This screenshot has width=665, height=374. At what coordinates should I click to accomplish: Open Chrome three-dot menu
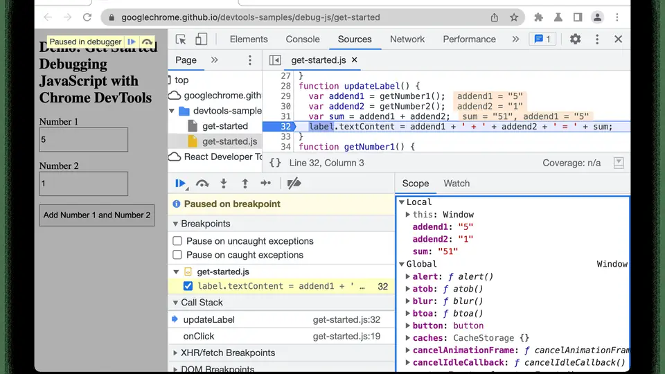pyautogui.click(x=617, y=17)
